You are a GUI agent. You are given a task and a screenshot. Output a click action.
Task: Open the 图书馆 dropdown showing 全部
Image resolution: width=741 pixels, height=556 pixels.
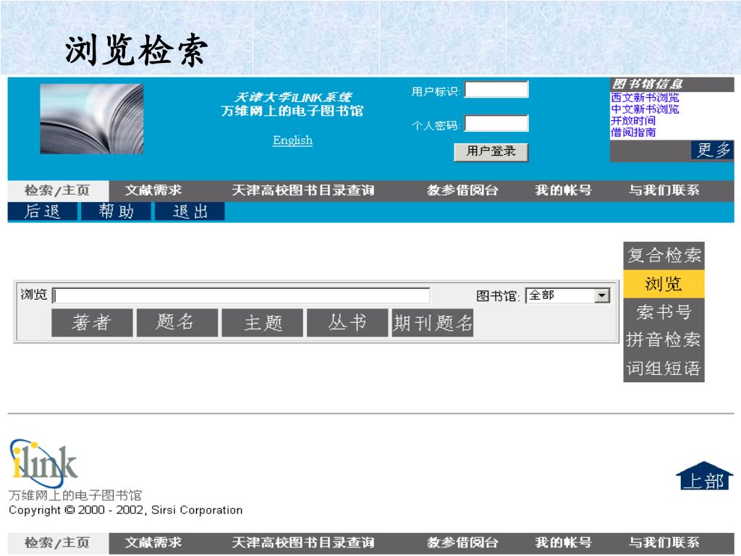point(567,296)
